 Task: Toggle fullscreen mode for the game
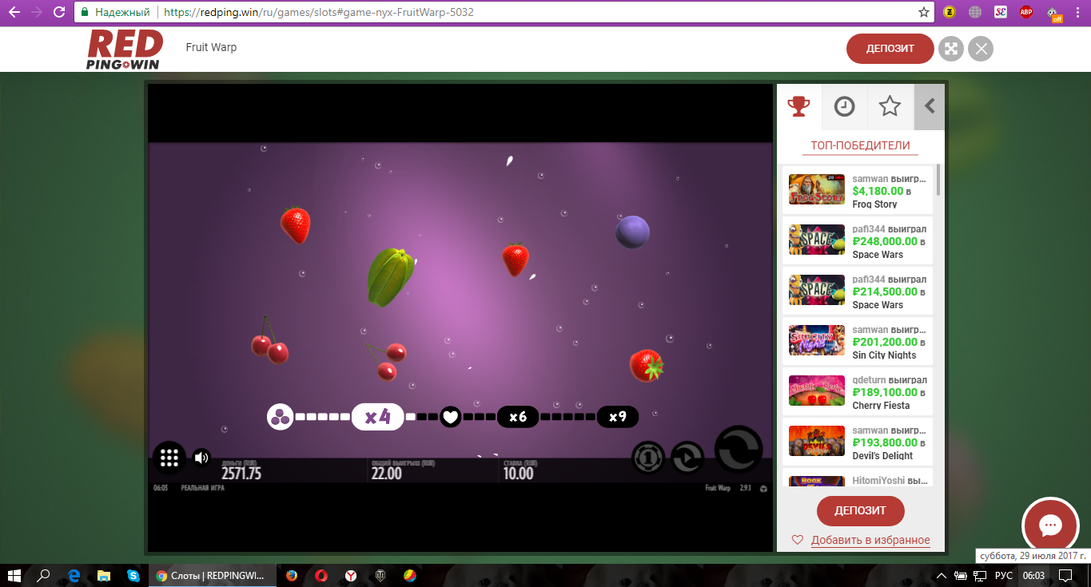[x=950, y=49]
